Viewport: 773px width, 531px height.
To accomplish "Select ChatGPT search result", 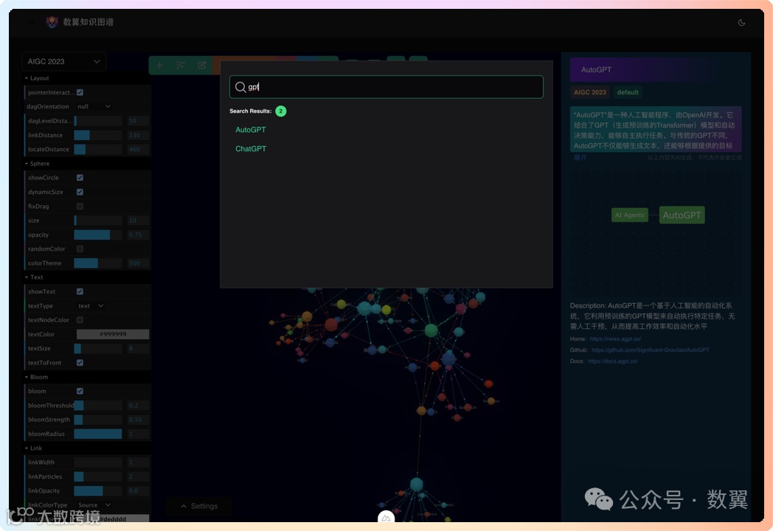I will (x=251, y=148).
